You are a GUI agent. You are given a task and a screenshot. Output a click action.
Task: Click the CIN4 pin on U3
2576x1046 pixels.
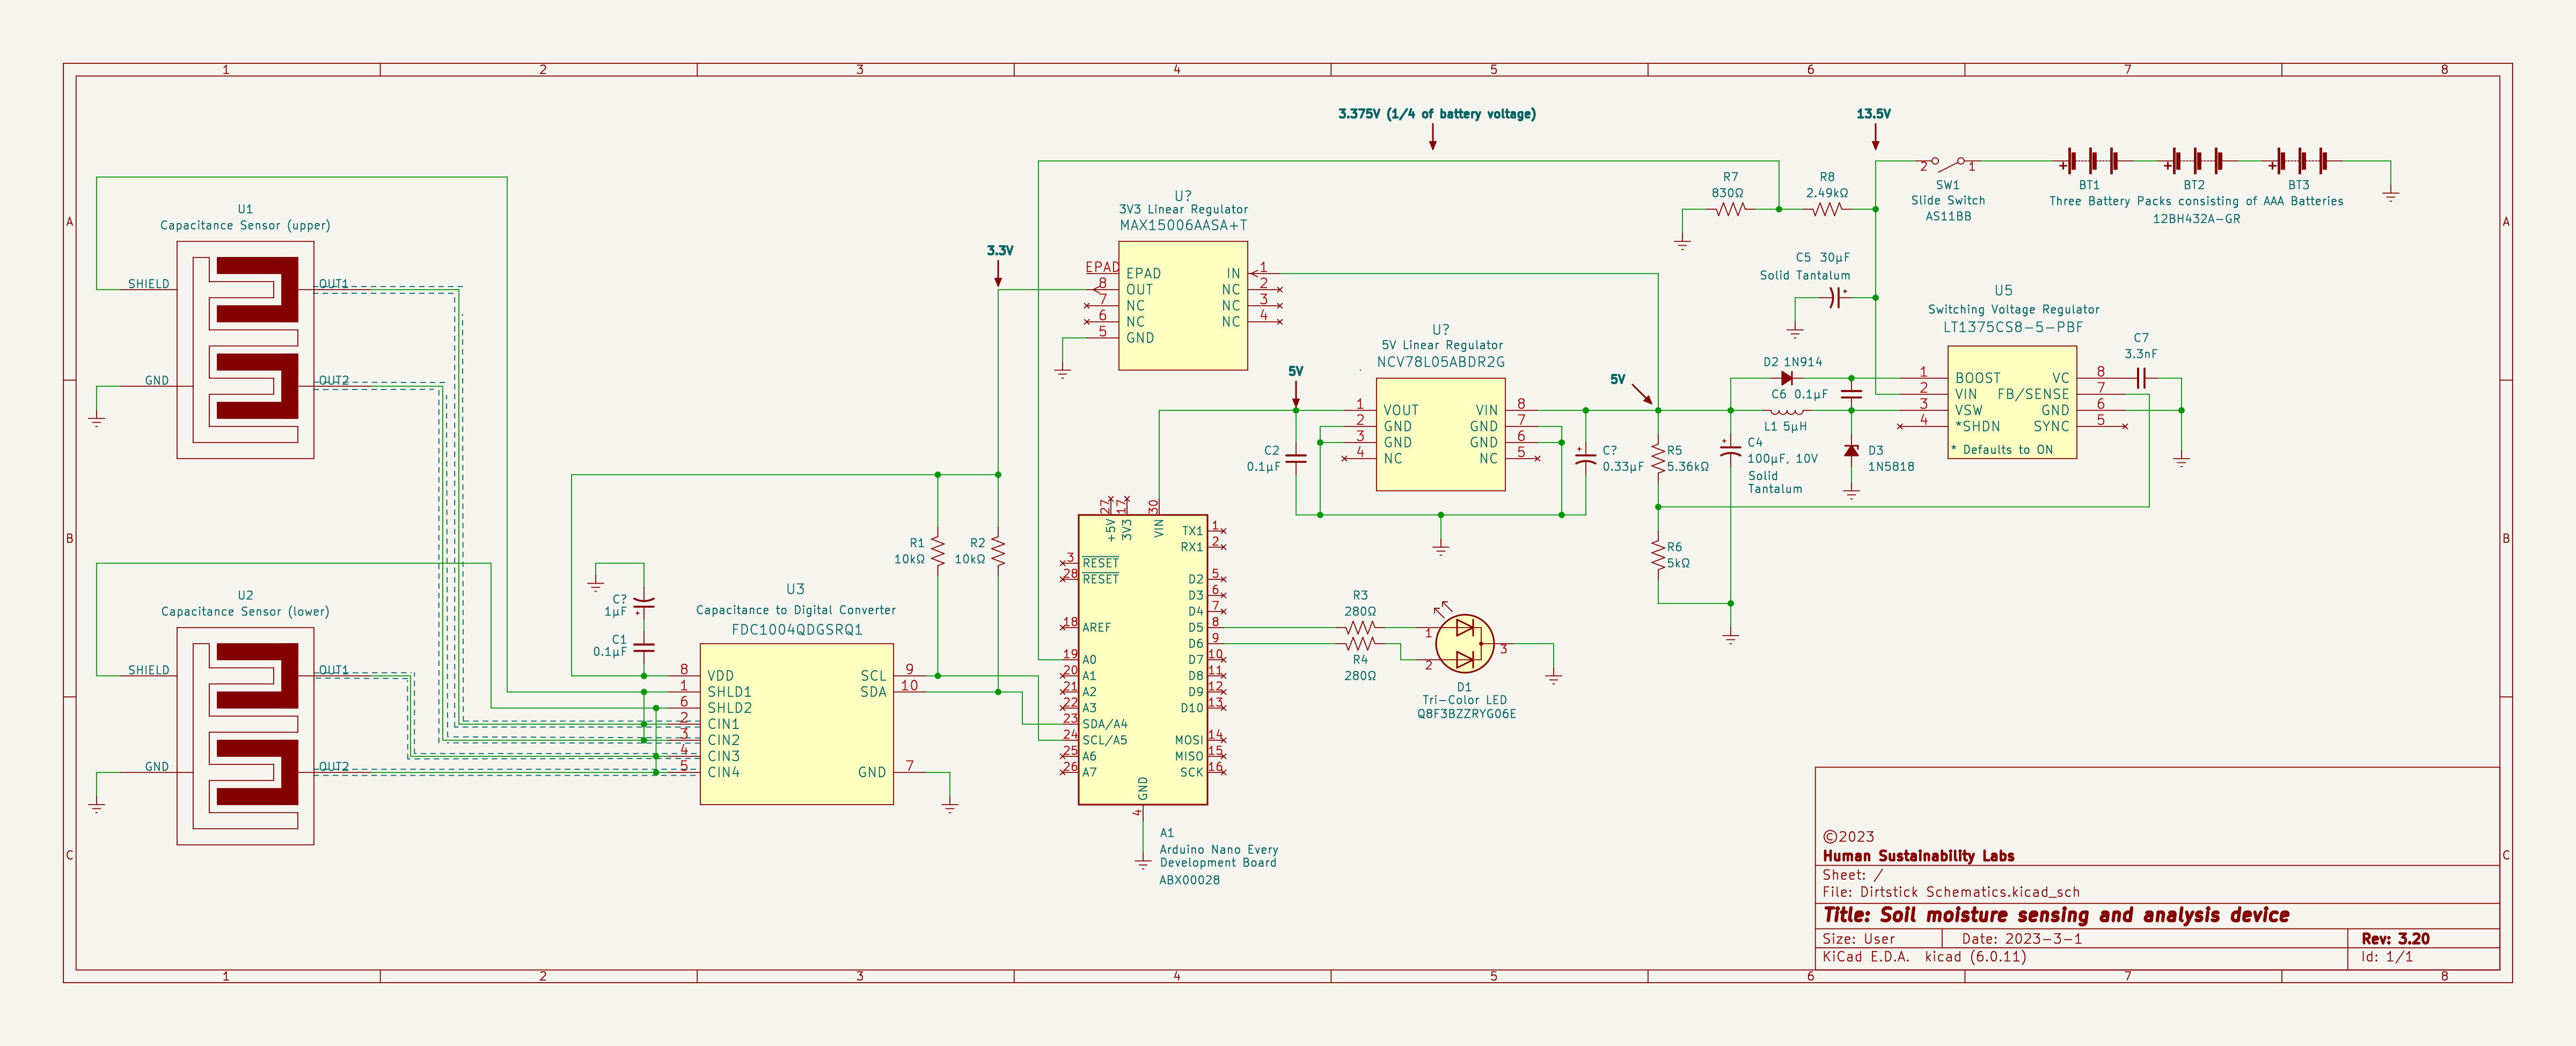coord(723,772)
